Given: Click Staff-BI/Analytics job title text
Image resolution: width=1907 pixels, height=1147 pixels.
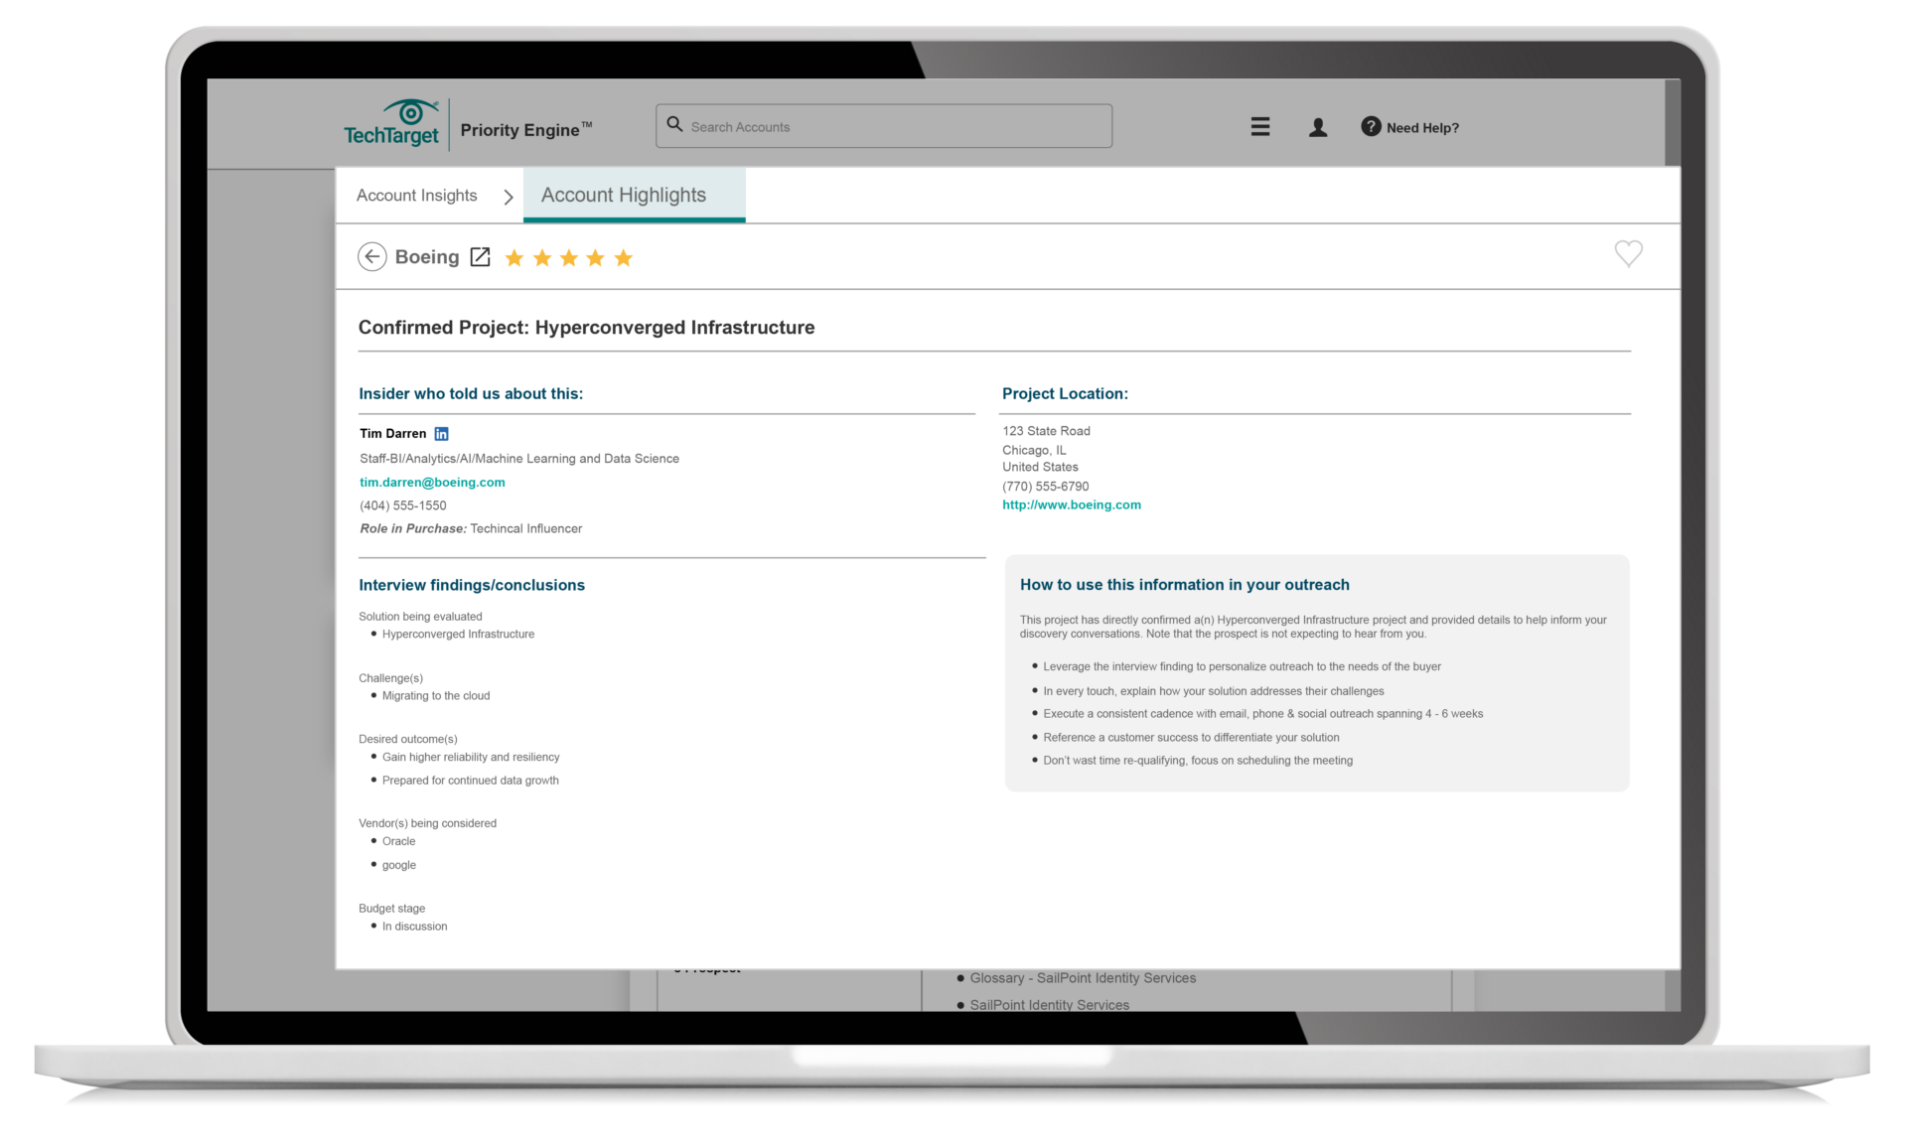Looking at the screenshot, I should (x=519, y=459).
